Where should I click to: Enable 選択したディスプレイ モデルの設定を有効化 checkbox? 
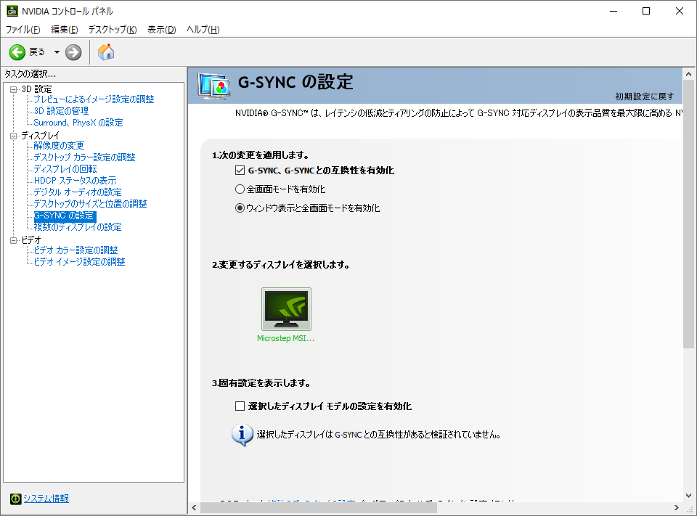point(240,406)
